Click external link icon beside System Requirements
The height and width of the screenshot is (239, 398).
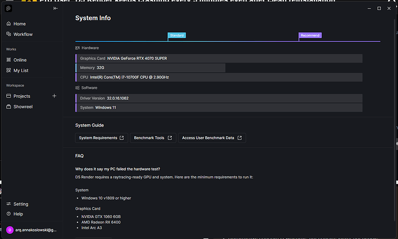122,137
